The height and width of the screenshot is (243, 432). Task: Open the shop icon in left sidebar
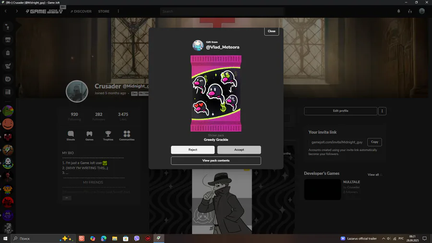point(8,40)
